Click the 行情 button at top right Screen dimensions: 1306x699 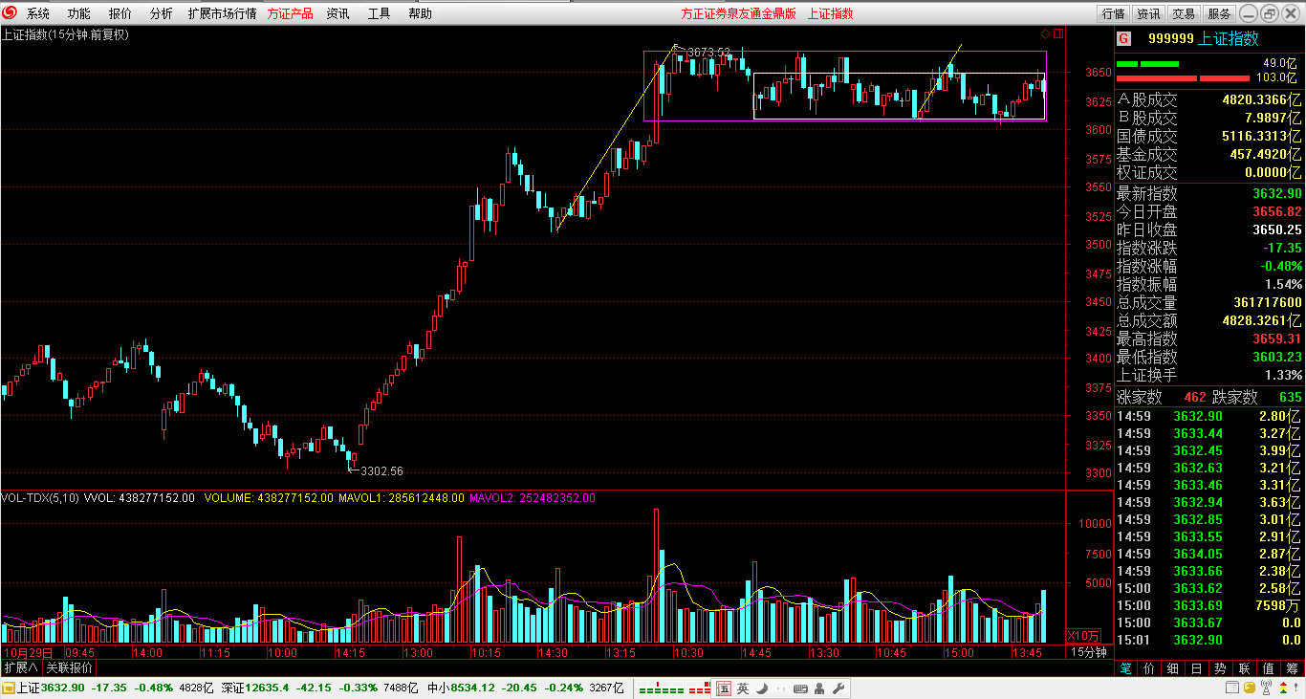click(x=1113, y=13)
